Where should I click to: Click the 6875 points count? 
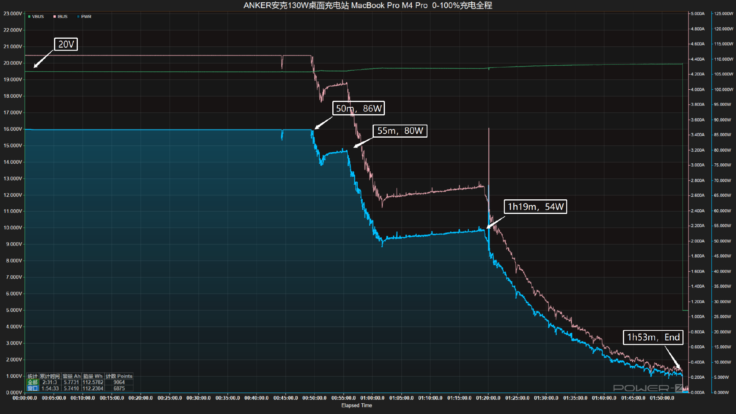[x=119, y=388]
